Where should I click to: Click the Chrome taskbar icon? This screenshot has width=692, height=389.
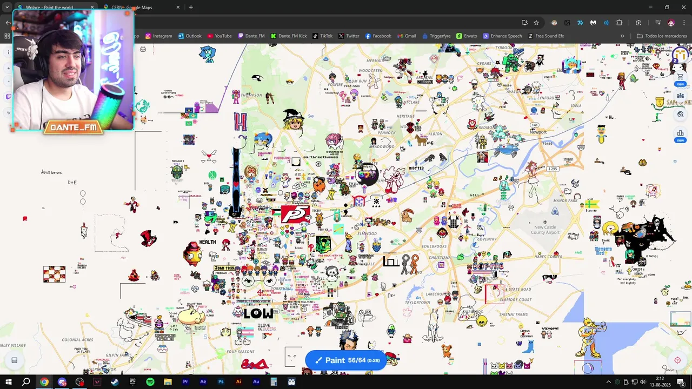click(x=44, y=382)
